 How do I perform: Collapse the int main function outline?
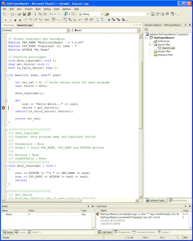7,75
